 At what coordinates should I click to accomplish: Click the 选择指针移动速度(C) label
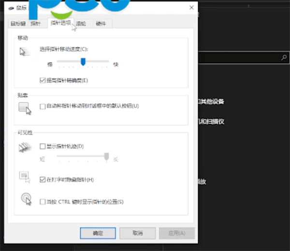point(64,49)
